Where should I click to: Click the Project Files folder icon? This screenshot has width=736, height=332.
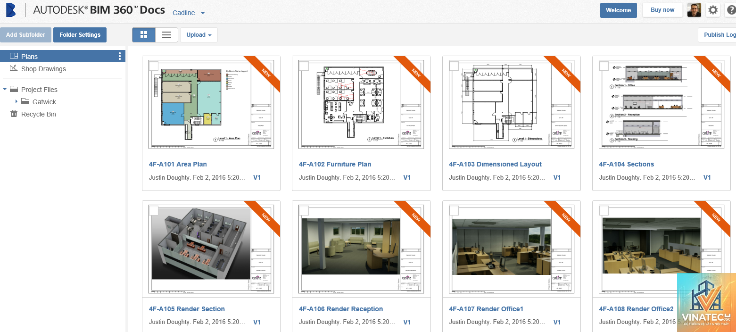pyautogui.click(x=14, y=89)
